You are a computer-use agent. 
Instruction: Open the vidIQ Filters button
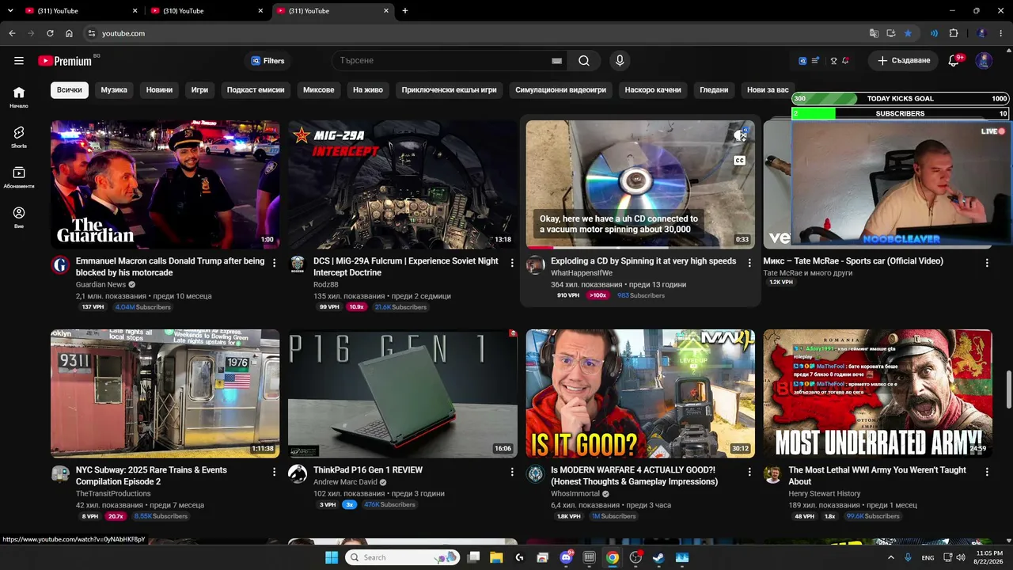(x=268, y=61)
